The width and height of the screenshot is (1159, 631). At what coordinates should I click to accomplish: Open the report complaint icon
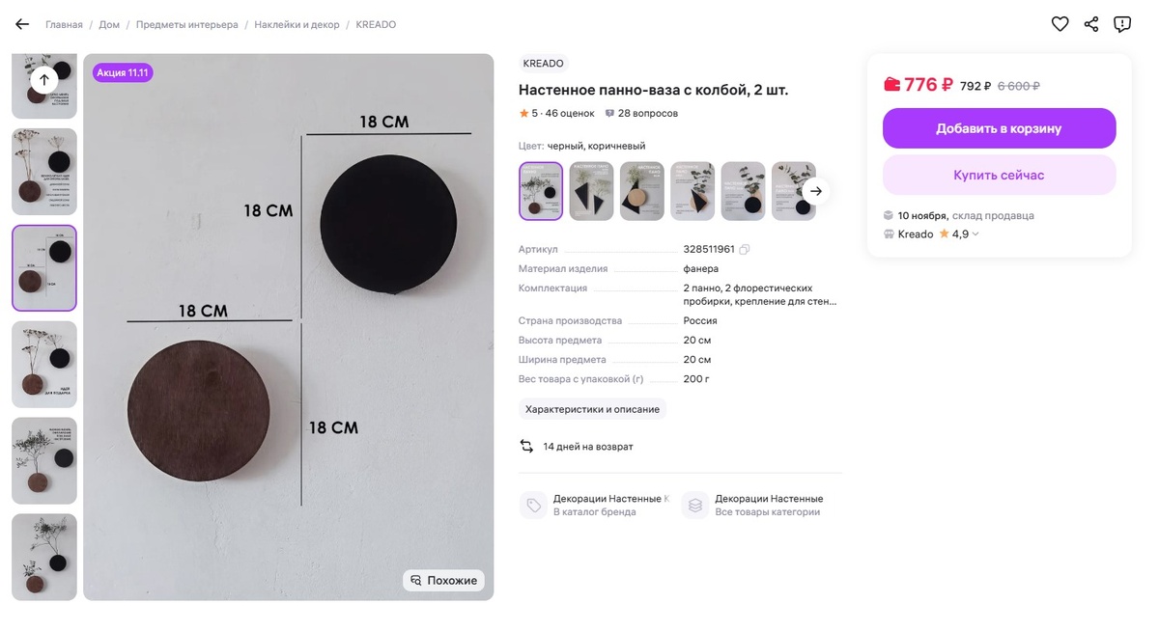pos(1122,24)
